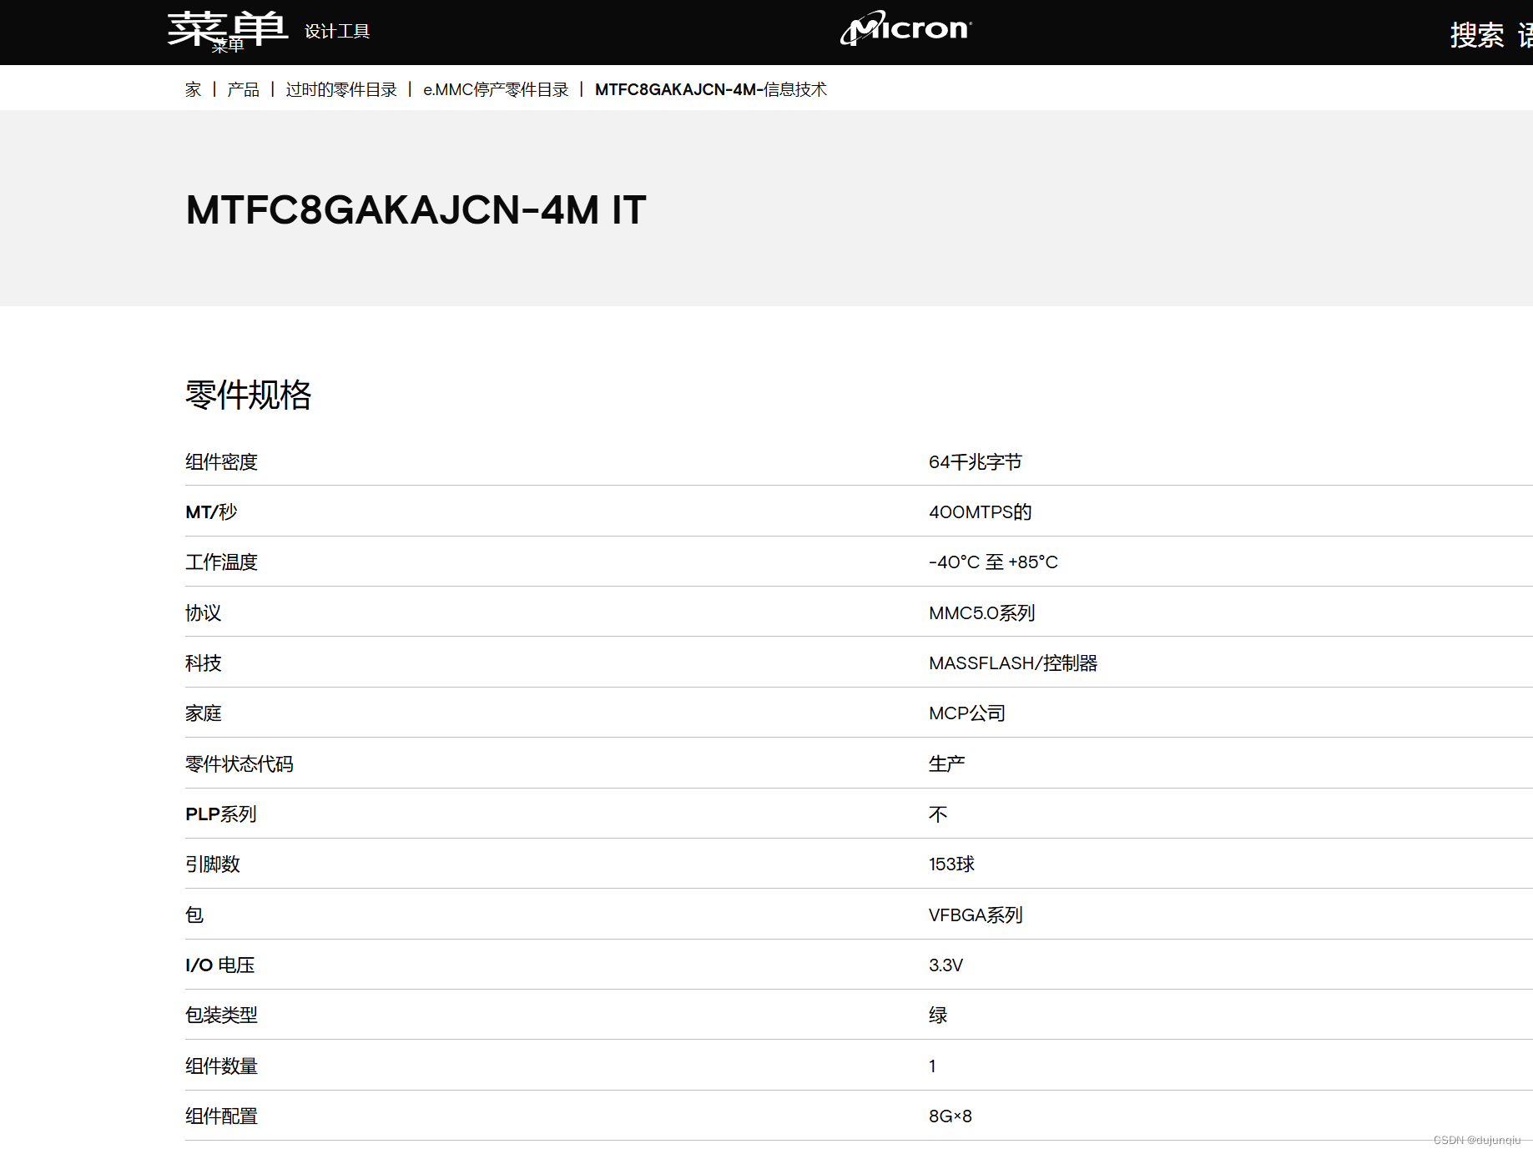1533x1154 pixels.
Task: Click the 引脚数 row label
Action: 212,864
